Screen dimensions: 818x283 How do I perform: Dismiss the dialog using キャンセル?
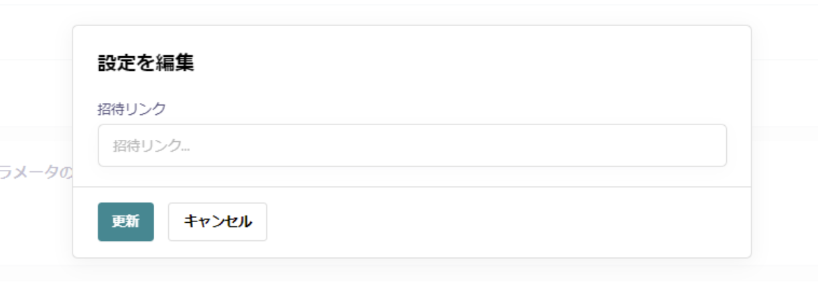pyautogui.click(x=217, y=221)
